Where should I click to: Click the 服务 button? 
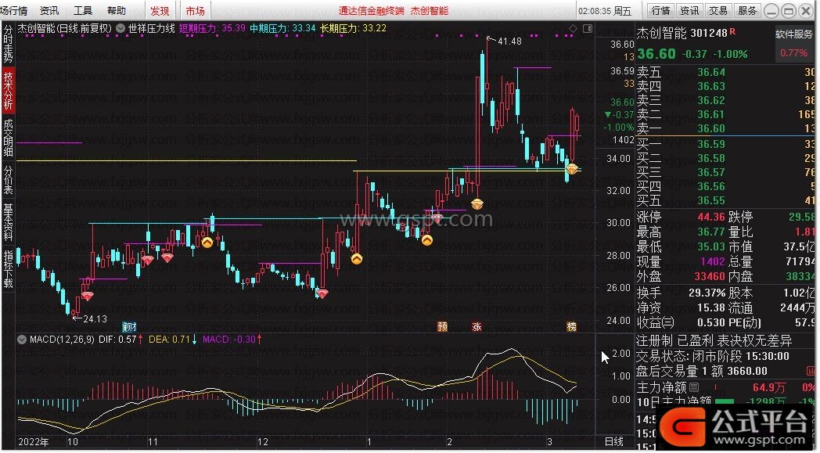click(x=746, y=10)
